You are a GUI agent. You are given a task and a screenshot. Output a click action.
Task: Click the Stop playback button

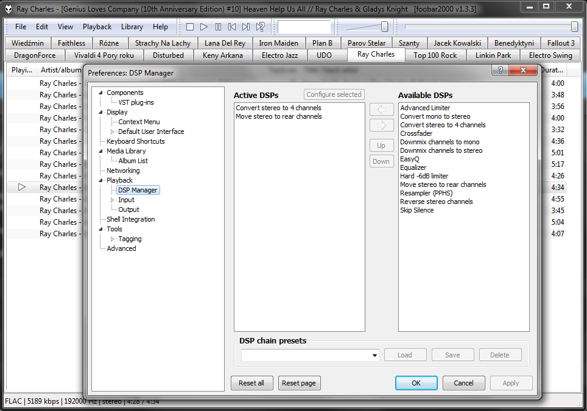[x=190, y=27]
